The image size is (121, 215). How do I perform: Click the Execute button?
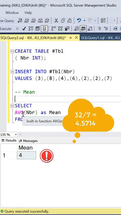click(x=6, y=29)
